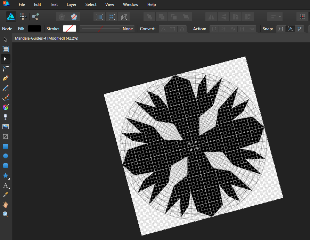Open the Layer menu
This screenshot has height=240, width=310.
click(x=72, y=5)
